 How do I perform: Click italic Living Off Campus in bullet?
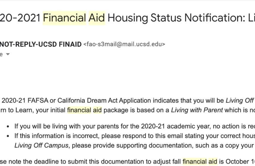pos(41,146)
